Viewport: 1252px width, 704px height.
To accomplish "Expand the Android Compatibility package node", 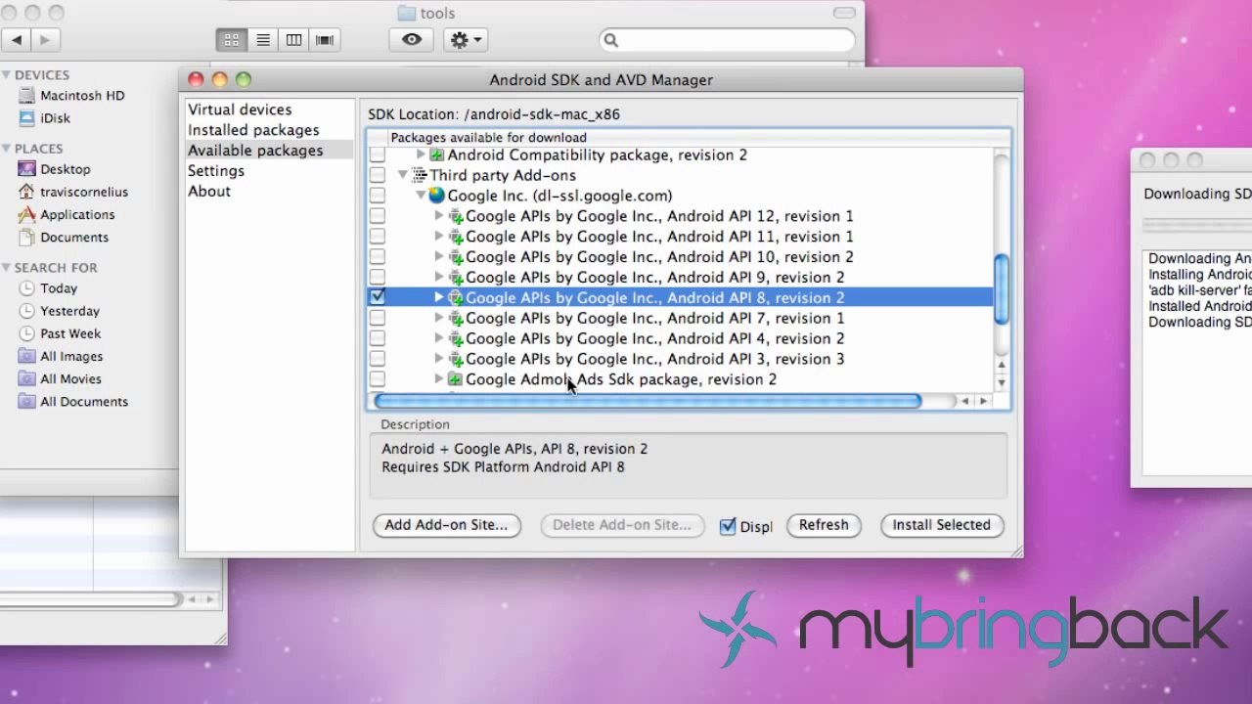I will coord(421,155).
